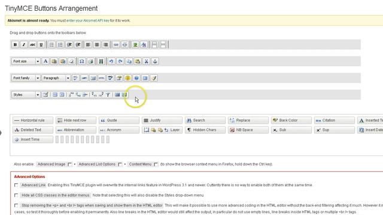This screenshot has height=215, width=383.
Task: Click the insert link chain button
Action: click(x=116, y=45)
